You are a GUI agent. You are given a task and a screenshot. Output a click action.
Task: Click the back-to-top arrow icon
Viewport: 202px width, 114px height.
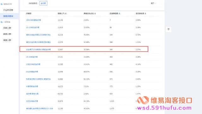pyautogui.click(x=169, y=29)
